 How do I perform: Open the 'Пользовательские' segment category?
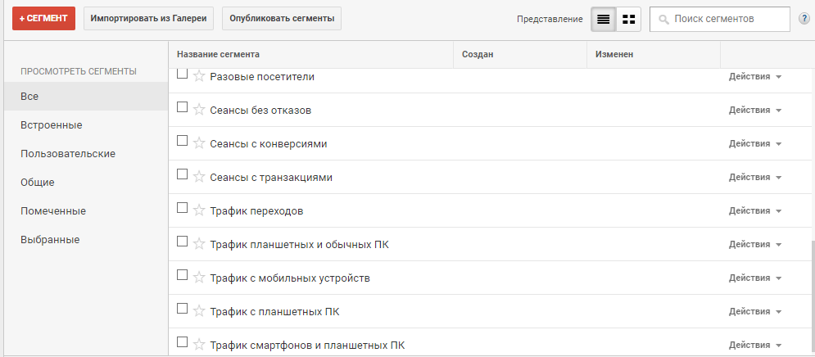point(68,153)
